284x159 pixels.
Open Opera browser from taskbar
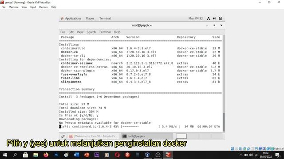point(117,155)
